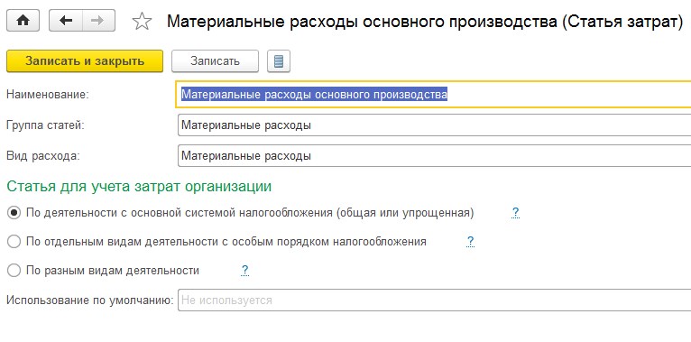The width and height of the screenshot is (691, 342).
Task: Click the Использование по умолчанию: label
Action: click(x=90, y=300)
